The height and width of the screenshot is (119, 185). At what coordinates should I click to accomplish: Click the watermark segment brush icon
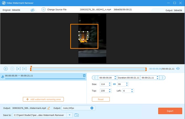2,77
